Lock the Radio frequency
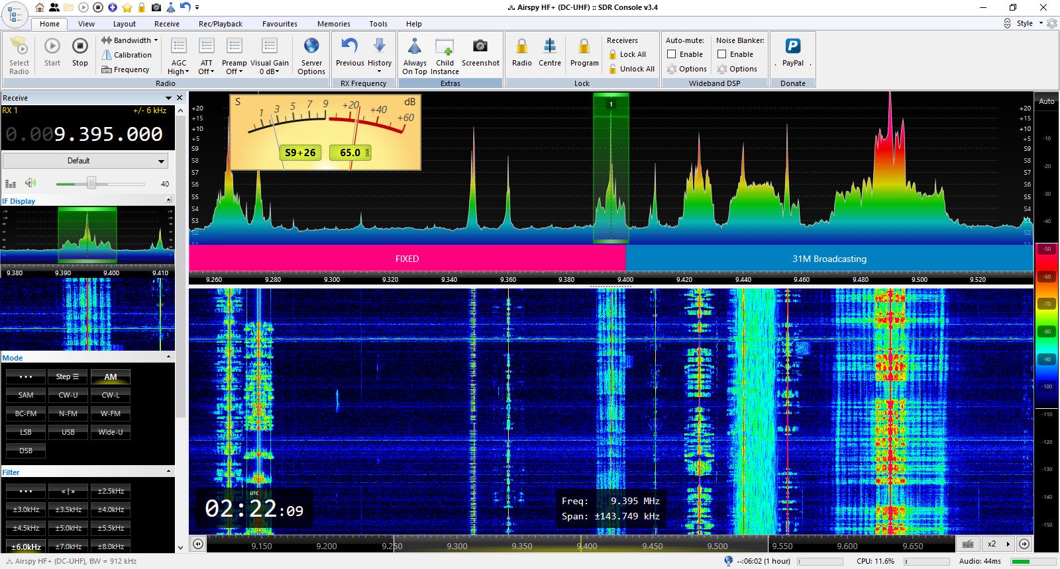Image resolution: width=1060 pixels, height=569 pixels. (x=522, y=52)
